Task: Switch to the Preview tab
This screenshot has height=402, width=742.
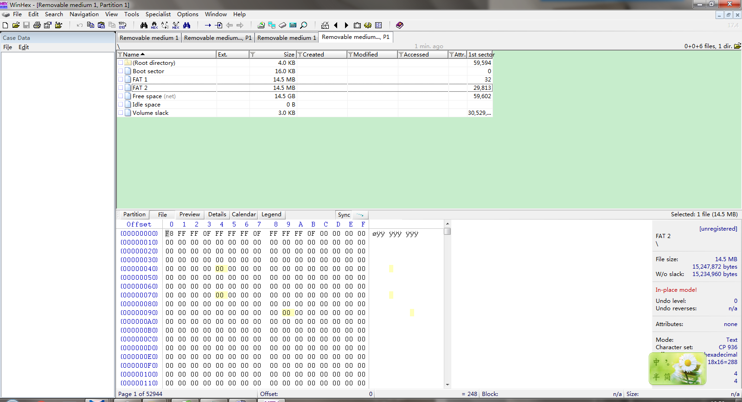Action: point(190,214)
